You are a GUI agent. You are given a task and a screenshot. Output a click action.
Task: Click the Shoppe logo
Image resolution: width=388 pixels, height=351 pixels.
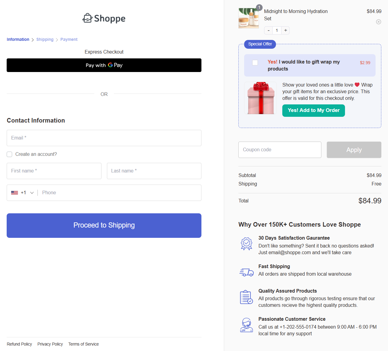pyautogui.click(x=104, y=18)
